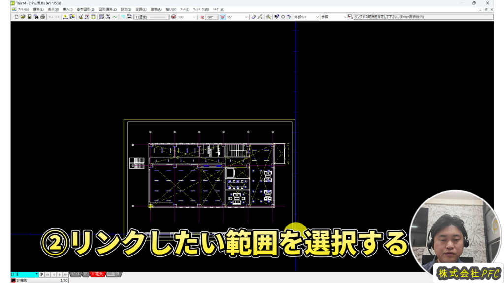The image size is (504, 283).
Task: Click the black layer color swatch for 1F電気
Action: tap(13, 280)
